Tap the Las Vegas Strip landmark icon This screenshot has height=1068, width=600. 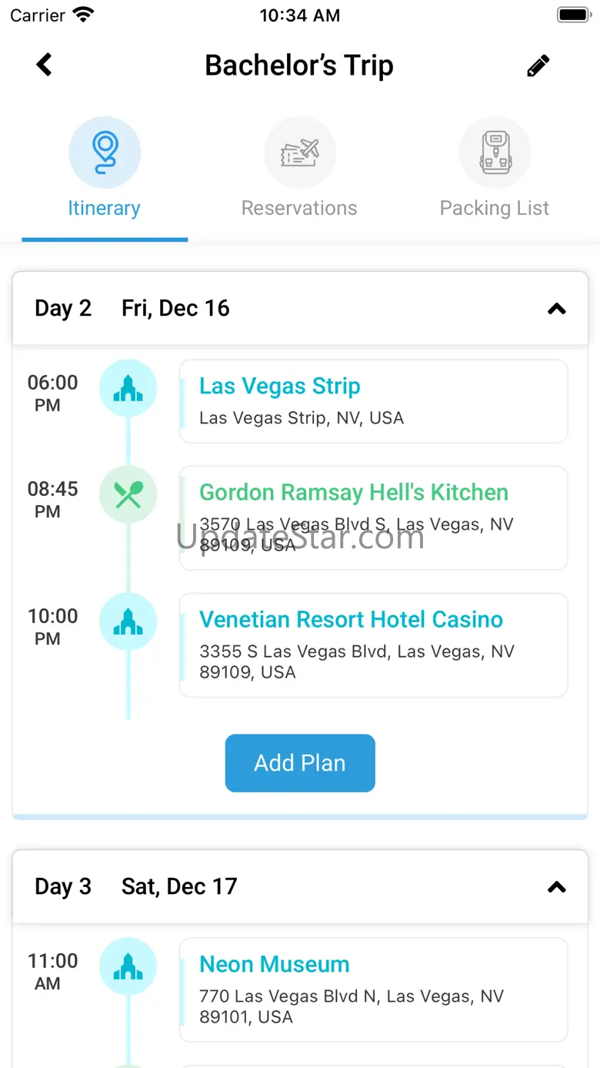pos(128,389)
